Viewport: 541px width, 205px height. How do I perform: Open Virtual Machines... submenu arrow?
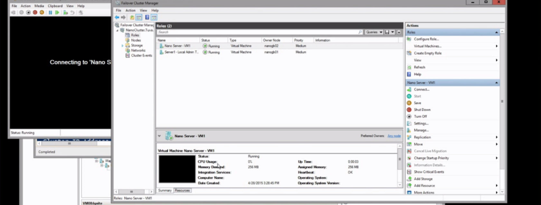pos(497,46)
